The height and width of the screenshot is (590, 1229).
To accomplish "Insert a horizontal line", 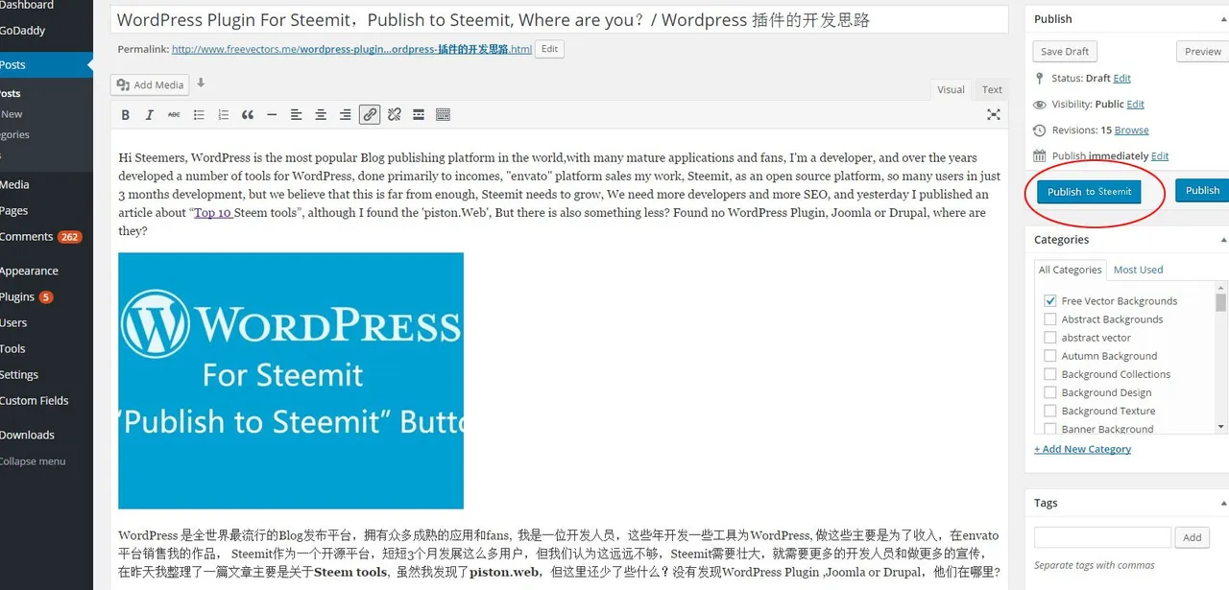I will (272, 115).
